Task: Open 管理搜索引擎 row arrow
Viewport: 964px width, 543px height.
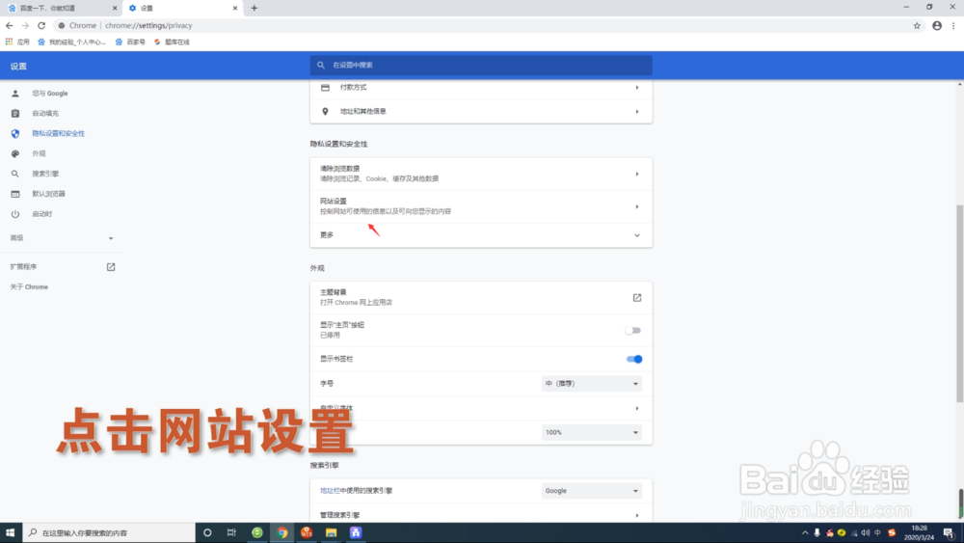Action: pos(637,515)
